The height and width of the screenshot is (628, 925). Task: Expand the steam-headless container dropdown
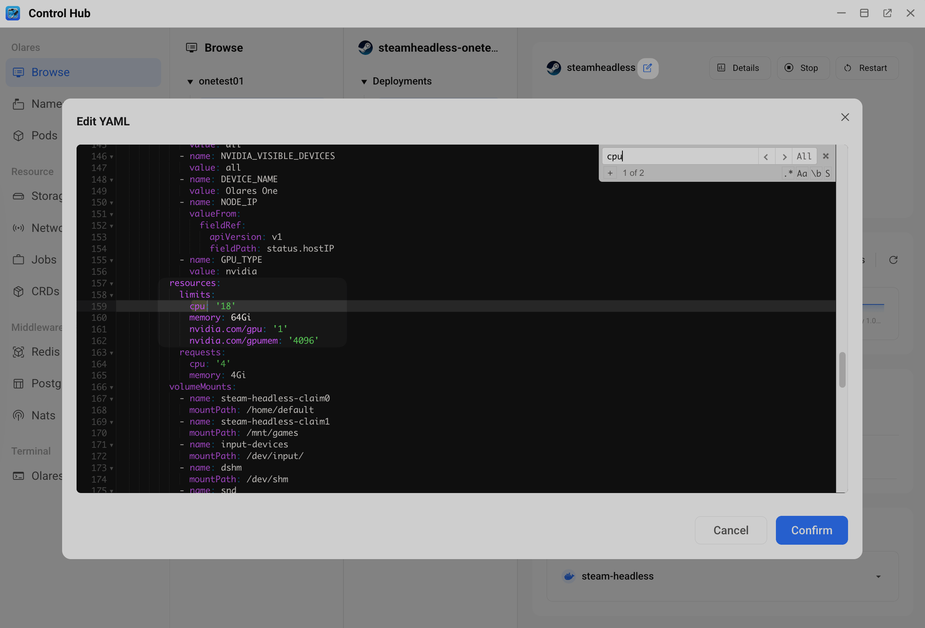[x=878, y=576]
